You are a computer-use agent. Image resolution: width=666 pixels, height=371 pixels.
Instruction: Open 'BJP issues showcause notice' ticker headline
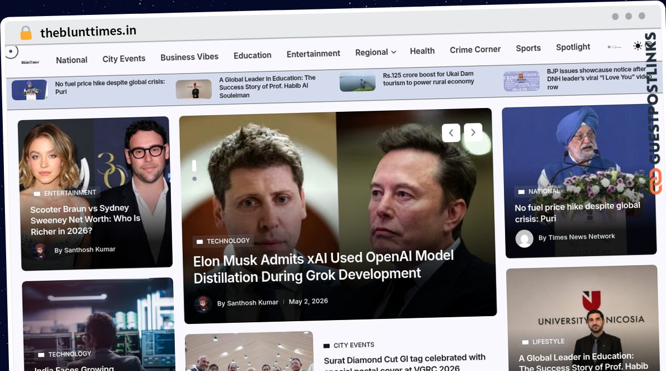pyautogui.click(x=599, y=78)
